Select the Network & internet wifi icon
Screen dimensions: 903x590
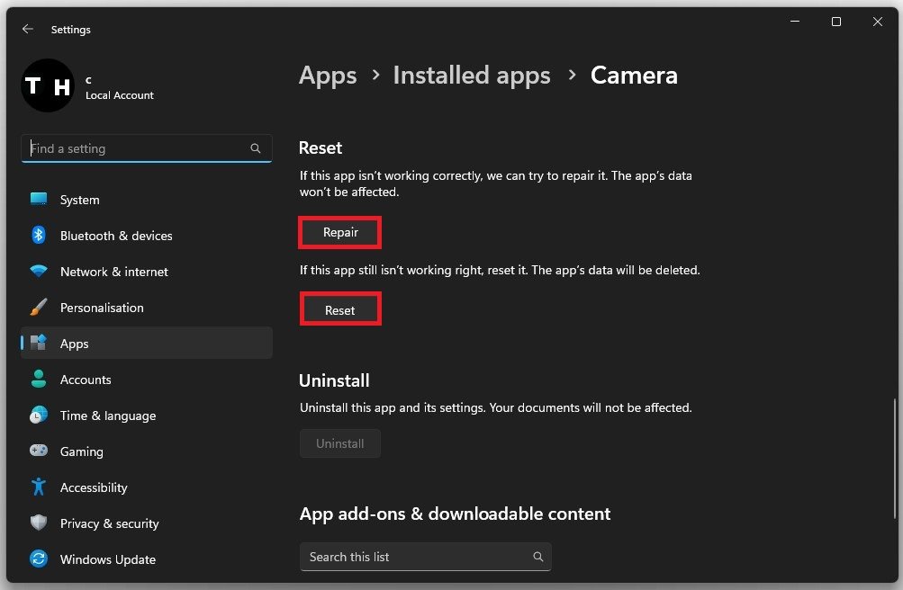pyautogui.click(x=39, y=272)
